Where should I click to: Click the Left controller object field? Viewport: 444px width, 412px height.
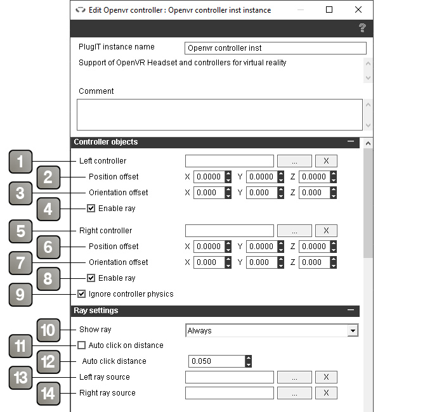[230, 161]
